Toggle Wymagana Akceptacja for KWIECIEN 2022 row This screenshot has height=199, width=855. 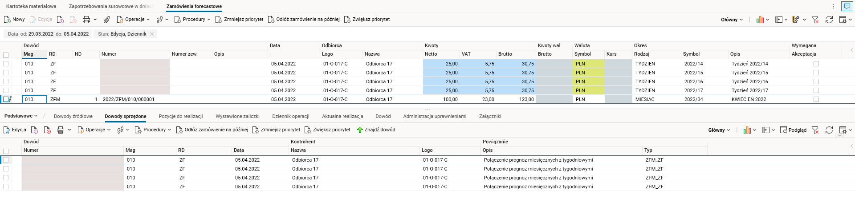(x=816, y=100)
